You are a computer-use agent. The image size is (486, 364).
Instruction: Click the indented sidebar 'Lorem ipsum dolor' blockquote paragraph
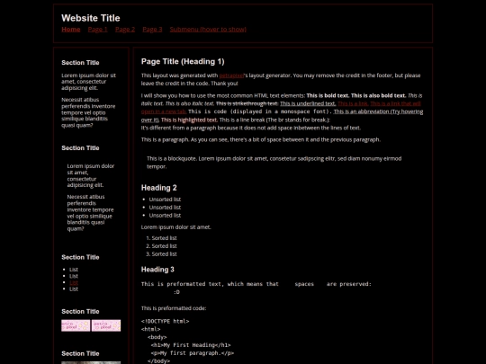(91, 176)
